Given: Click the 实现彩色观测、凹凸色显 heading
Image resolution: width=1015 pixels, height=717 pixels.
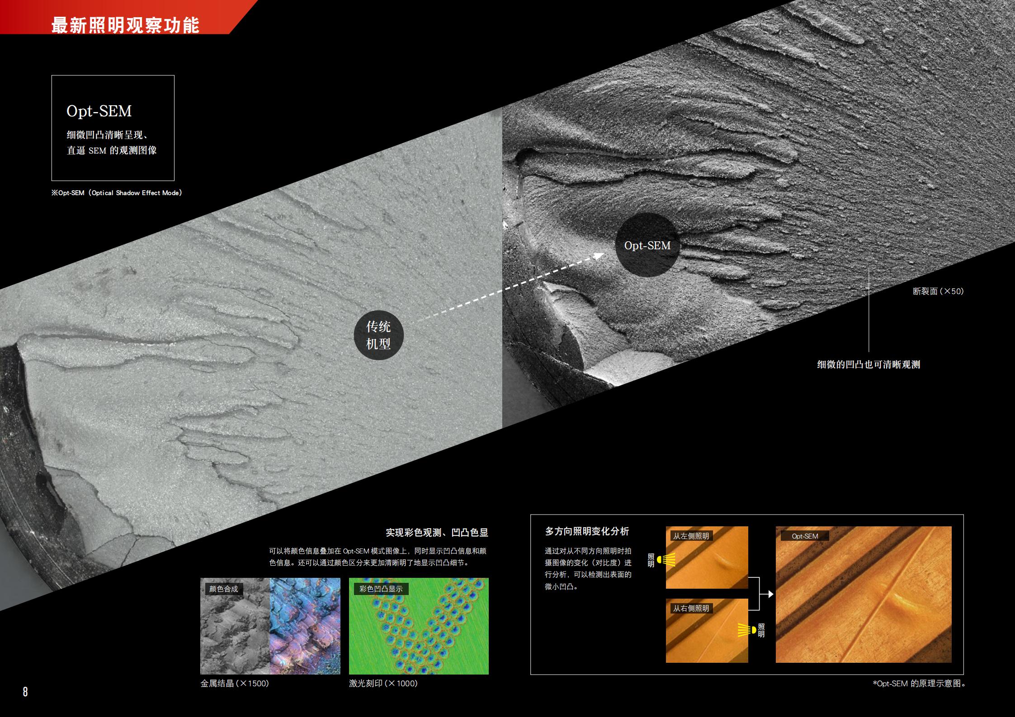Looking at the screenshot, I should tap(436, 532).
